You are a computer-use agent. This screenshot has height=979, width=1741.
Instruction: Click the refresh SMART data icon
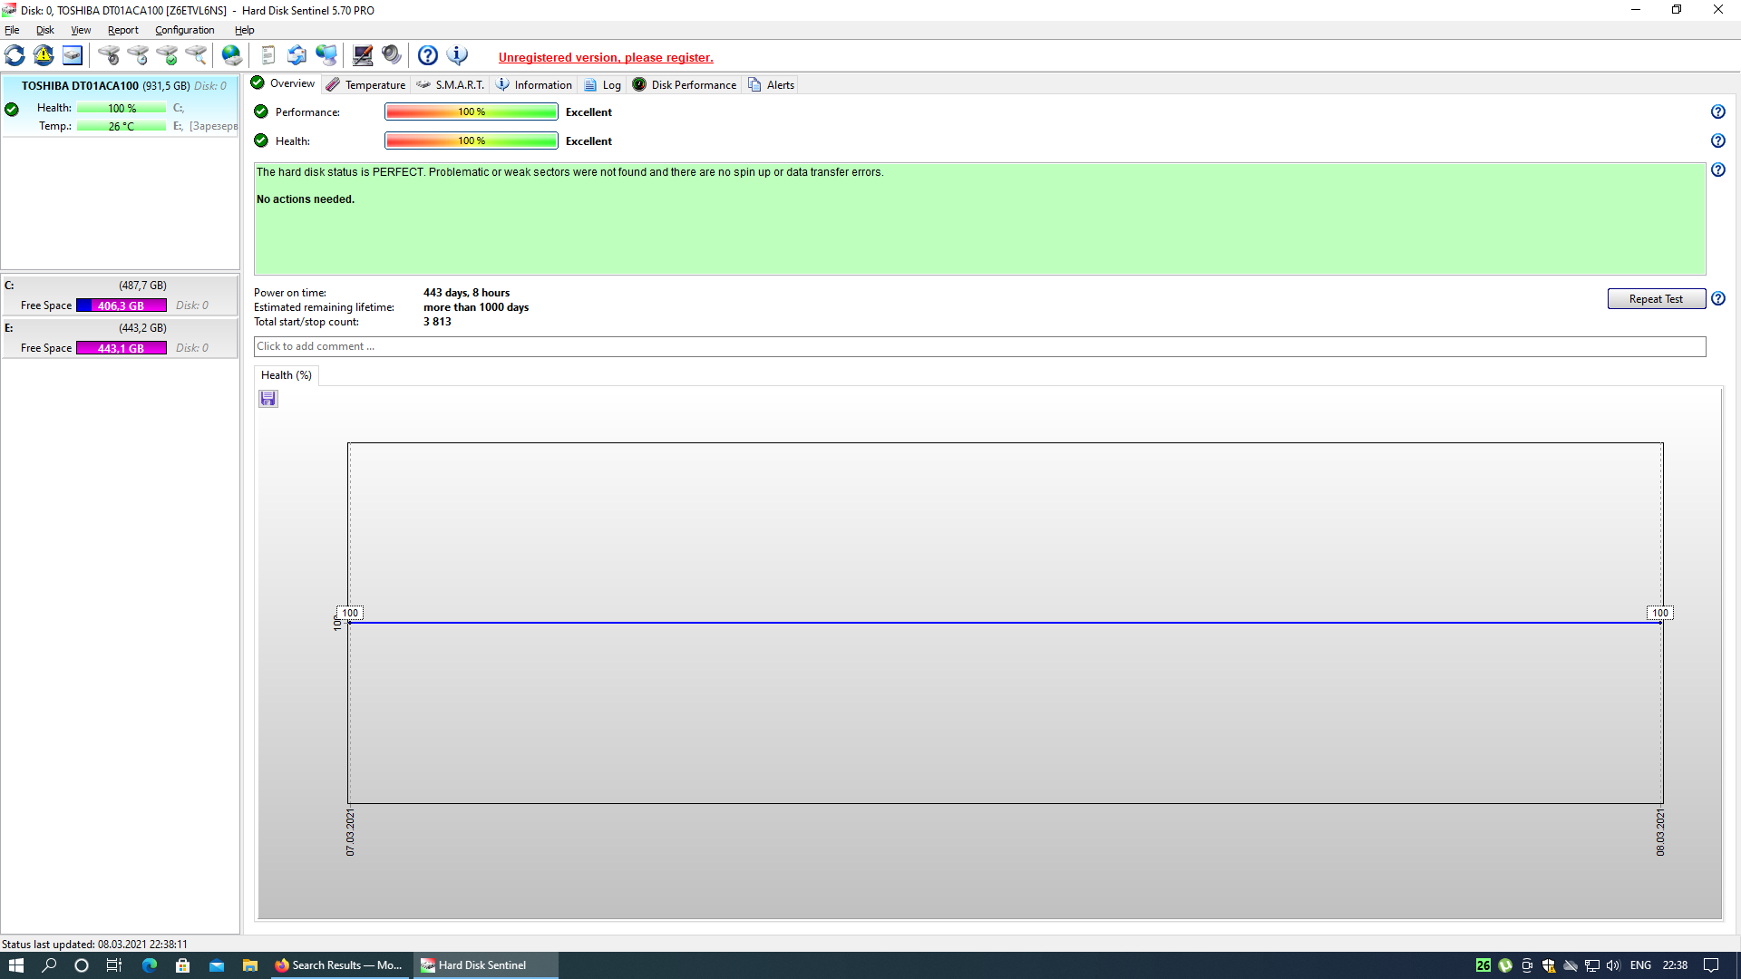coord(15,55)
